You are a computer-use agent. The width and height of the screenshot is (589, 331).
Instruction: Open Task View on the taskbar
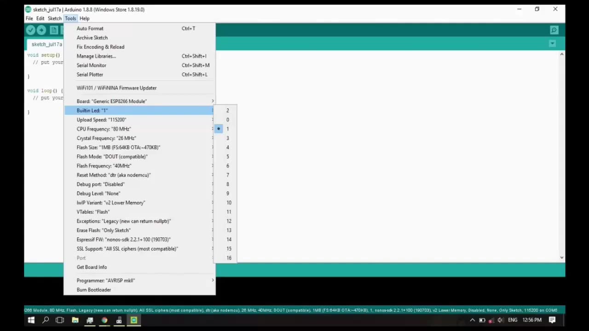point(60,320)
